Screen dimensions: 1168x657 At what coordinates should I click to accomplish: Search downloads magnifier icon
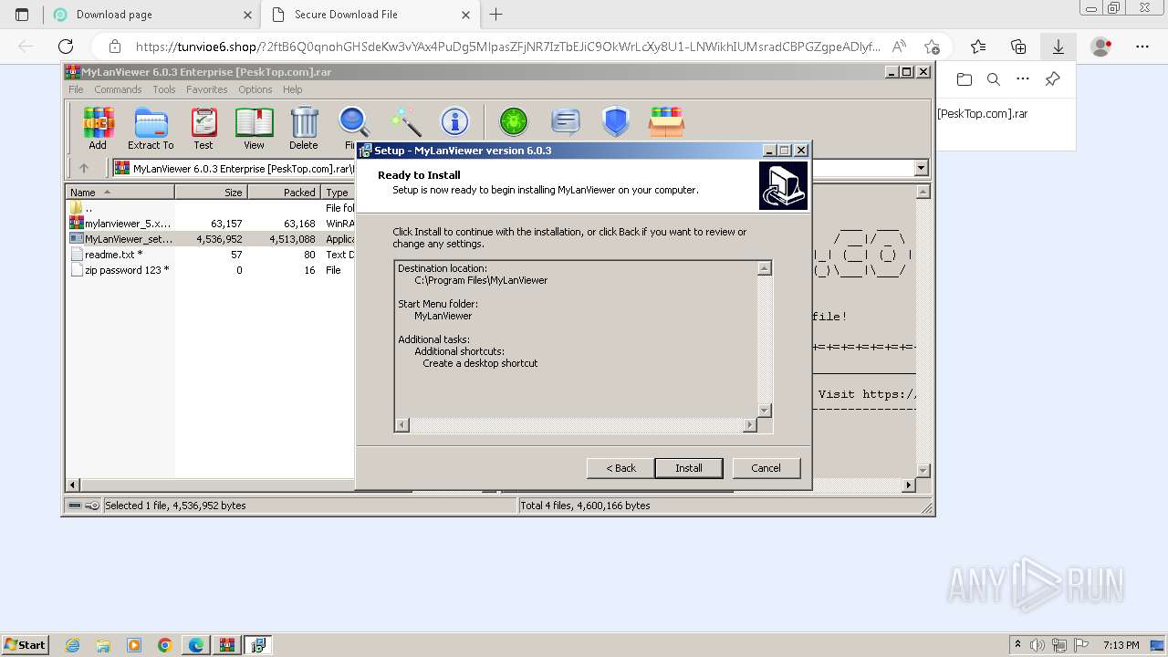point(994,79)
